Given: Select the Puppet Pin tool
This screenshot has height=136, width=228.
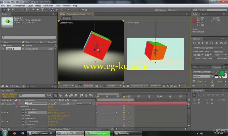Looking at the screenshot, I should [68, 10].
